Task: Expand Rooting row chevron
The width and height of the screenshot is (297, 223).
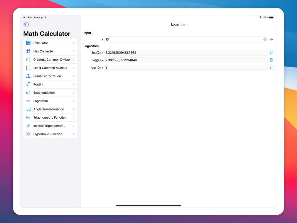Action: (x=74, y=84)
